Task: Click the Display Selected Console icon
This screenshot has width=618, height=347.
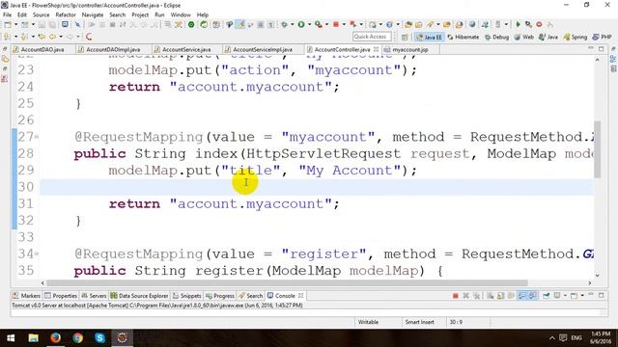Action: 557,296
